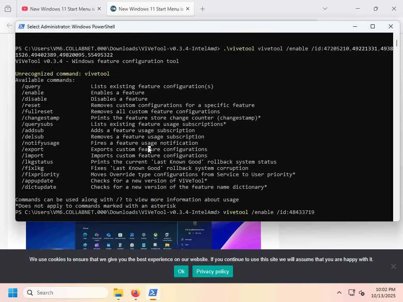Open a new browser tab
Image resolution: width=403 pixels, height=302 pixels.
coord(203,9)
